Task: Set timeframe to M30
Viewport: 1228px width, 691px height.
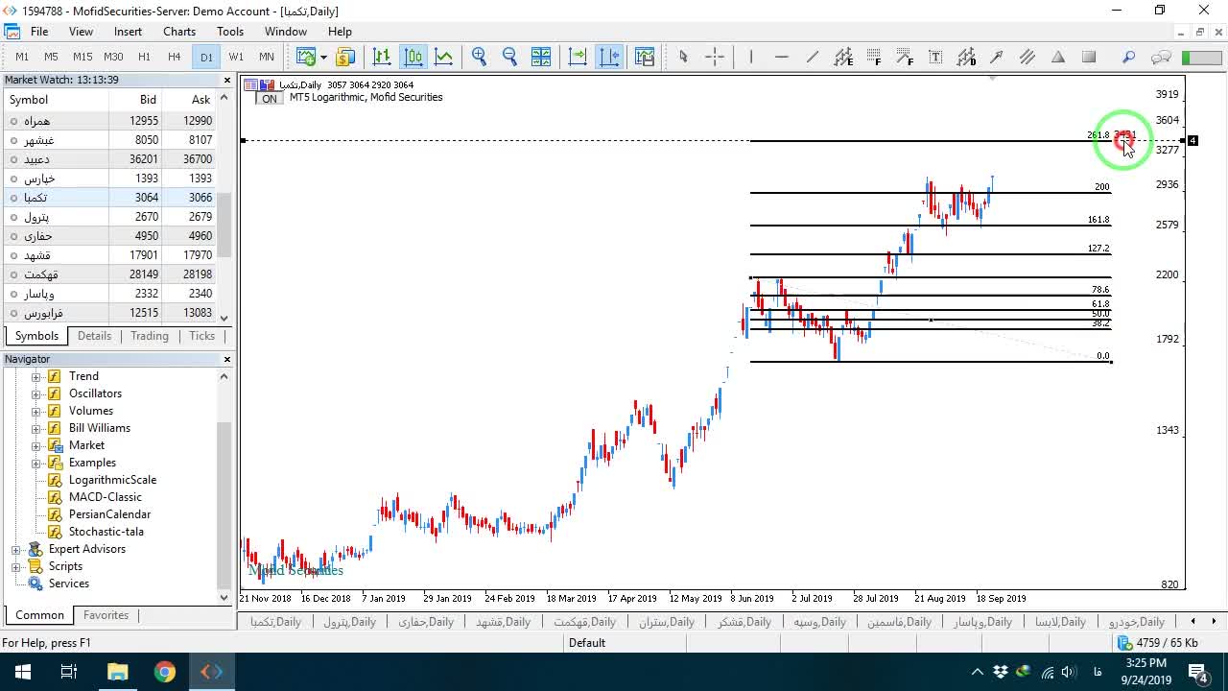Action: tap(113, 57)
